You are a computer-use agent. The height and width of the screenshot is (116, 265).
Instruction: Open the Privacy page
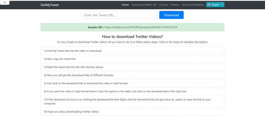pyautogui.click(x=175, y=5)
